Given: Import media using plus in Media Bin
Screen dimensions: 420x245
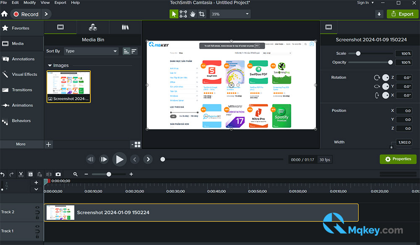Looking at the screenshot, I should [x=48, y=144].
